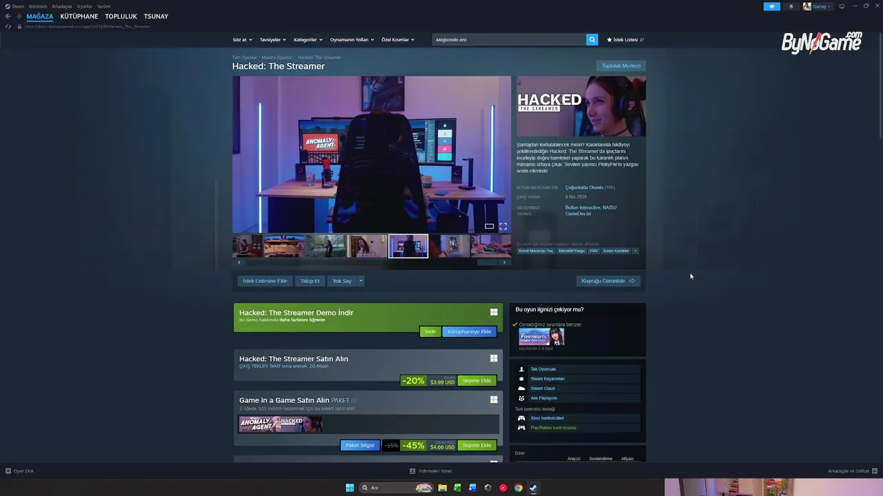Open the Five Hearts Under One Roof thumbnail

pyautogui.click(x=542, y=336)
